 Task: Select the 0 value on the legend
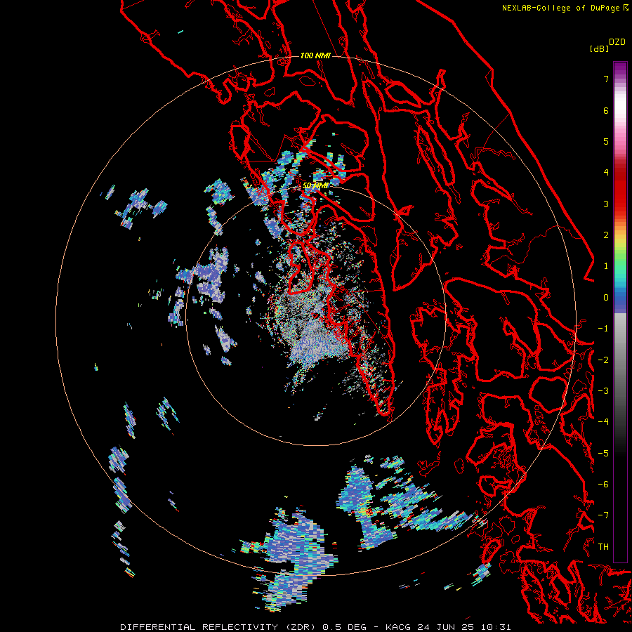pyautogui.click(x=606, y=298)
